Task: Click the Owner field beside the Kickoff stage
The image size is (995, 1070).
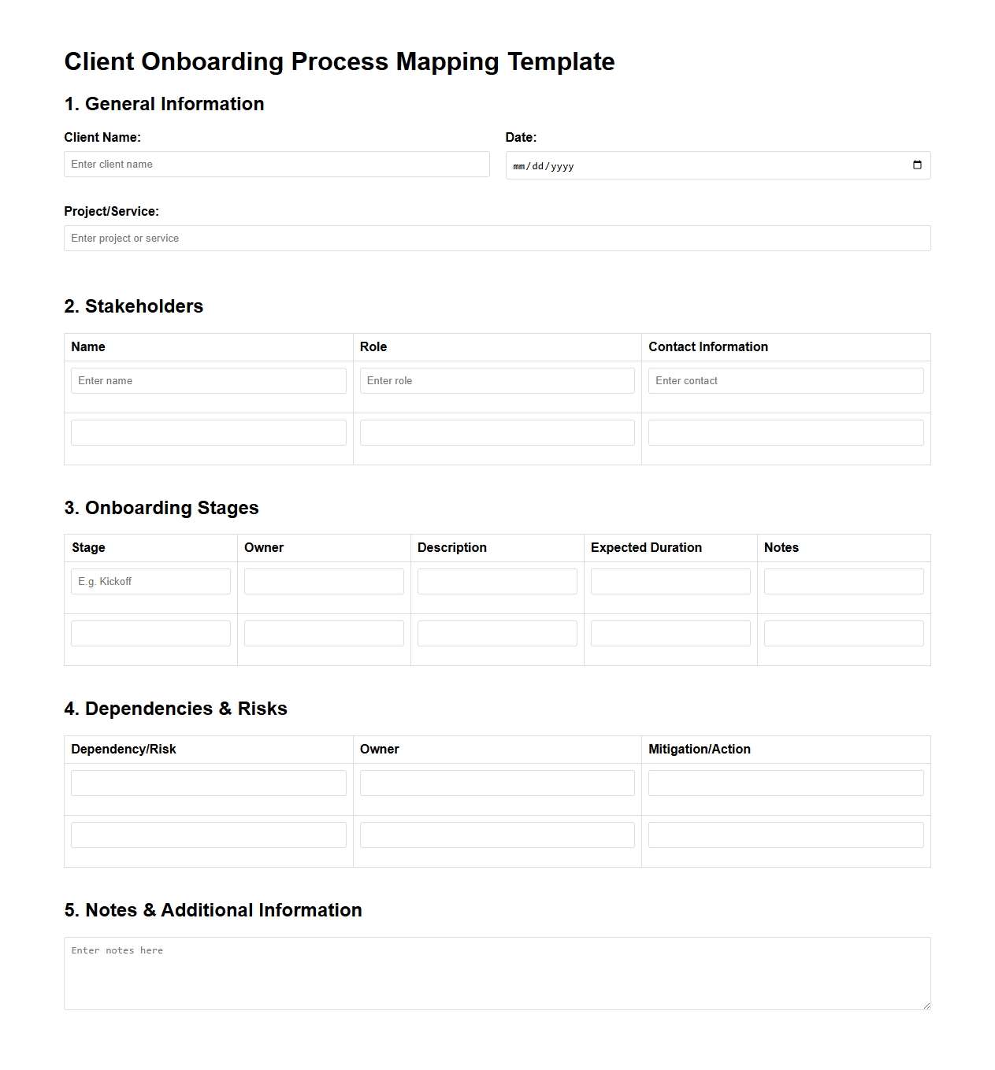Action: pyautogui.click(x=323, y=581)
